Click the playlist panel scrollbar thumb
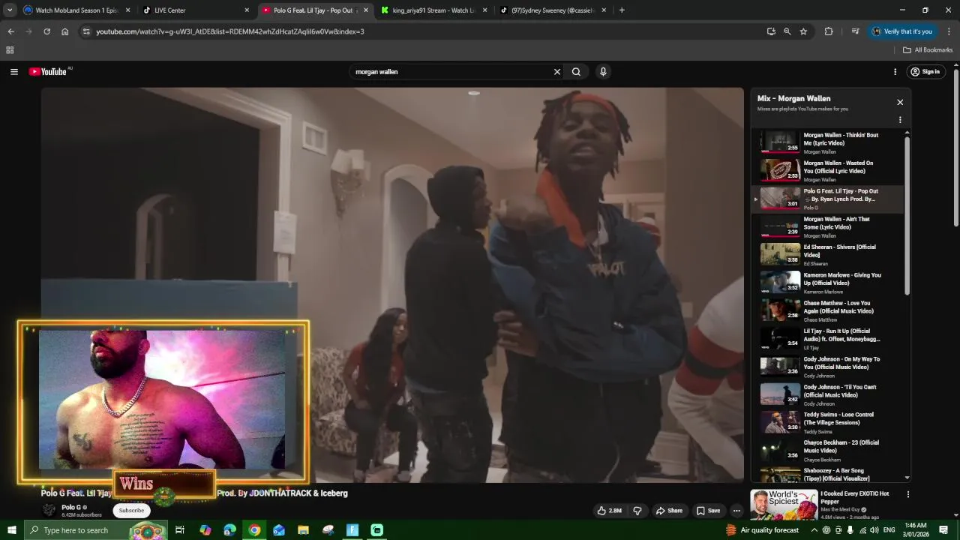 pos(907,215)
